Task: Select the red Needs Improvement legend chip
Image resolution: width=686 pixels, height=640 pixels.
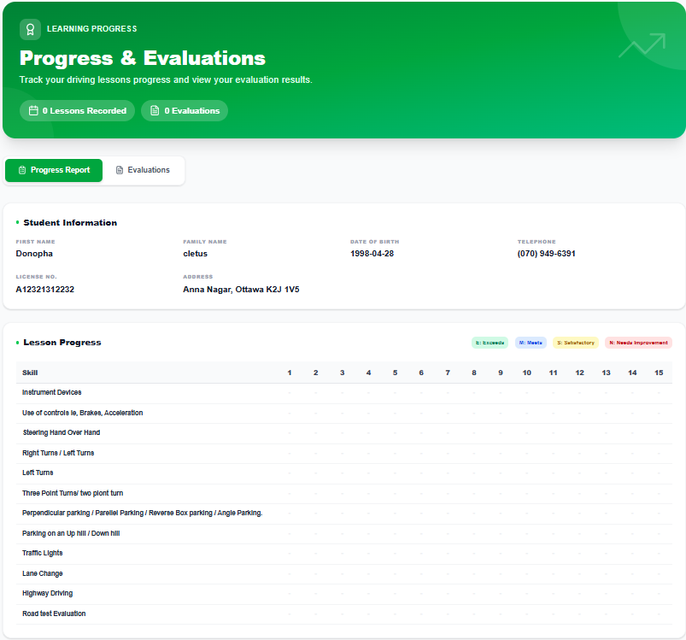Action: (x=638, y=343)
